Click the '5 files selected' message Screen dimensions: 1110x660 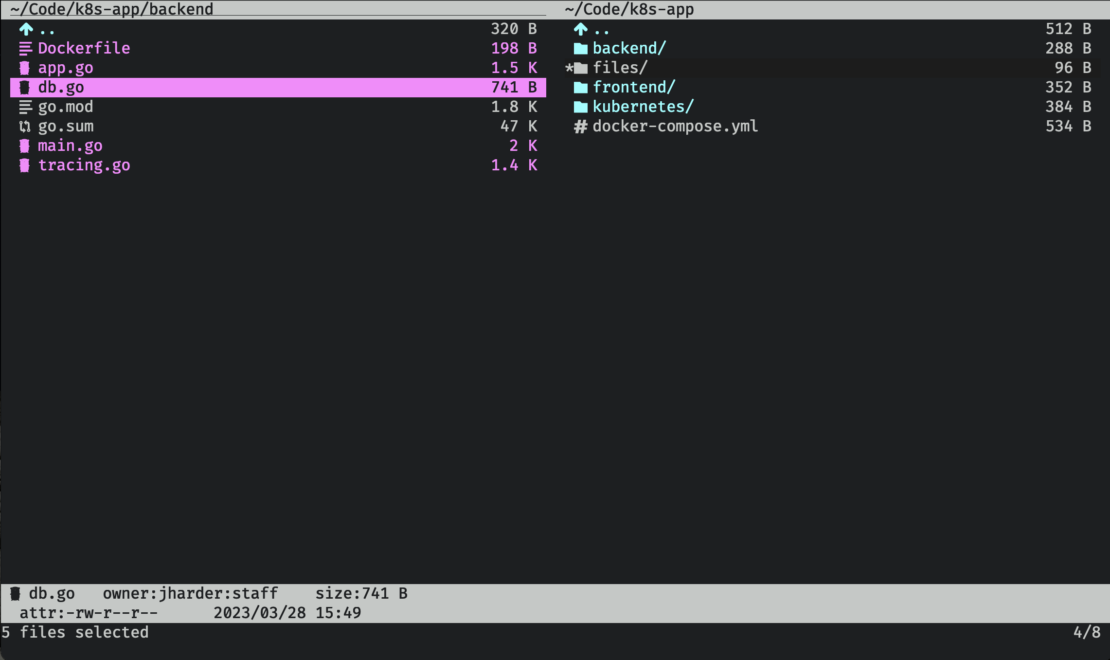75,632
